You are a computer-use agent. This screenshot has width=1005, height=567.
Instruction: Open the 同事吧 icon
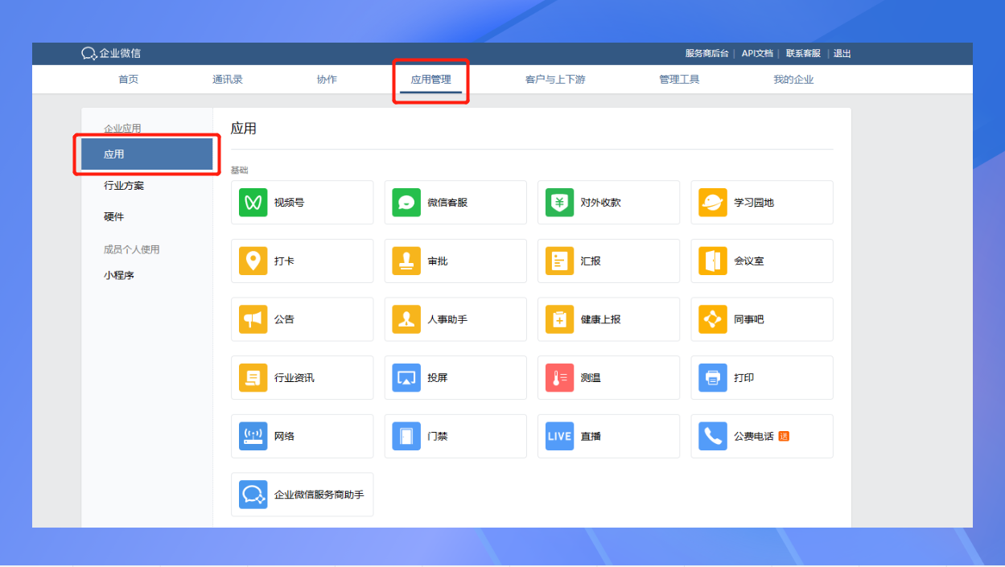click(713, 319)
